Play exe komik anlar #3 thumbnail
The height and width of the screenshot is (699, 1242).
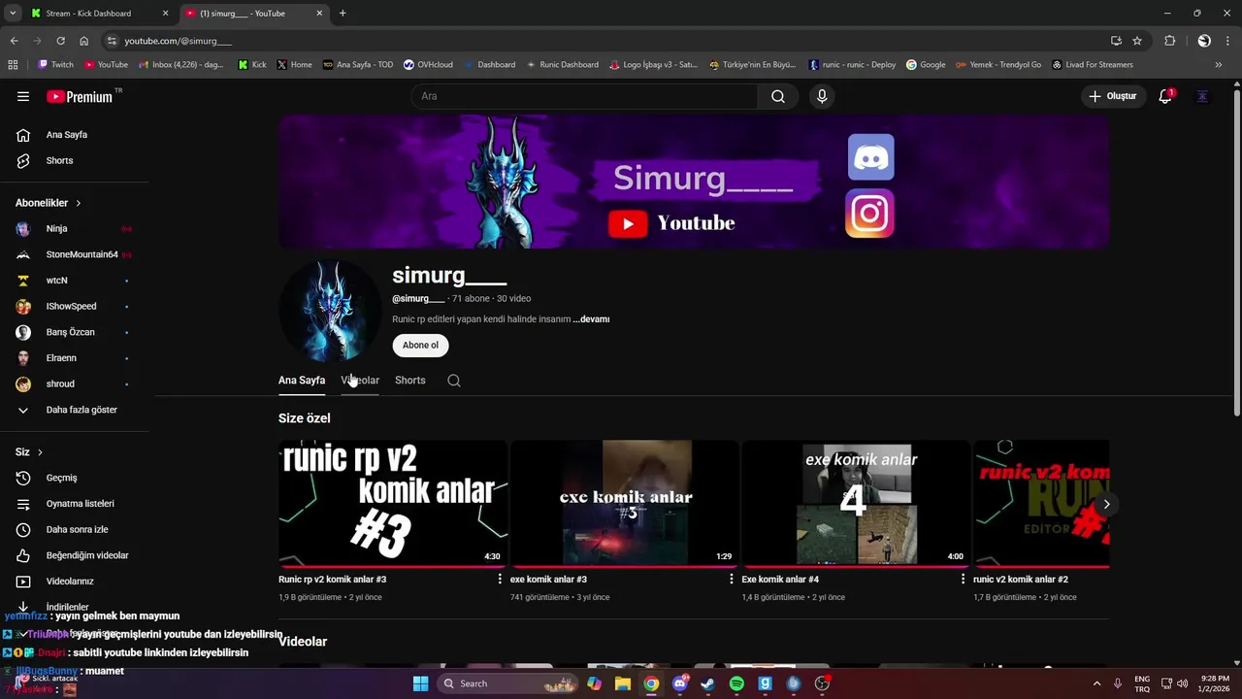click(x=625, y=503)
